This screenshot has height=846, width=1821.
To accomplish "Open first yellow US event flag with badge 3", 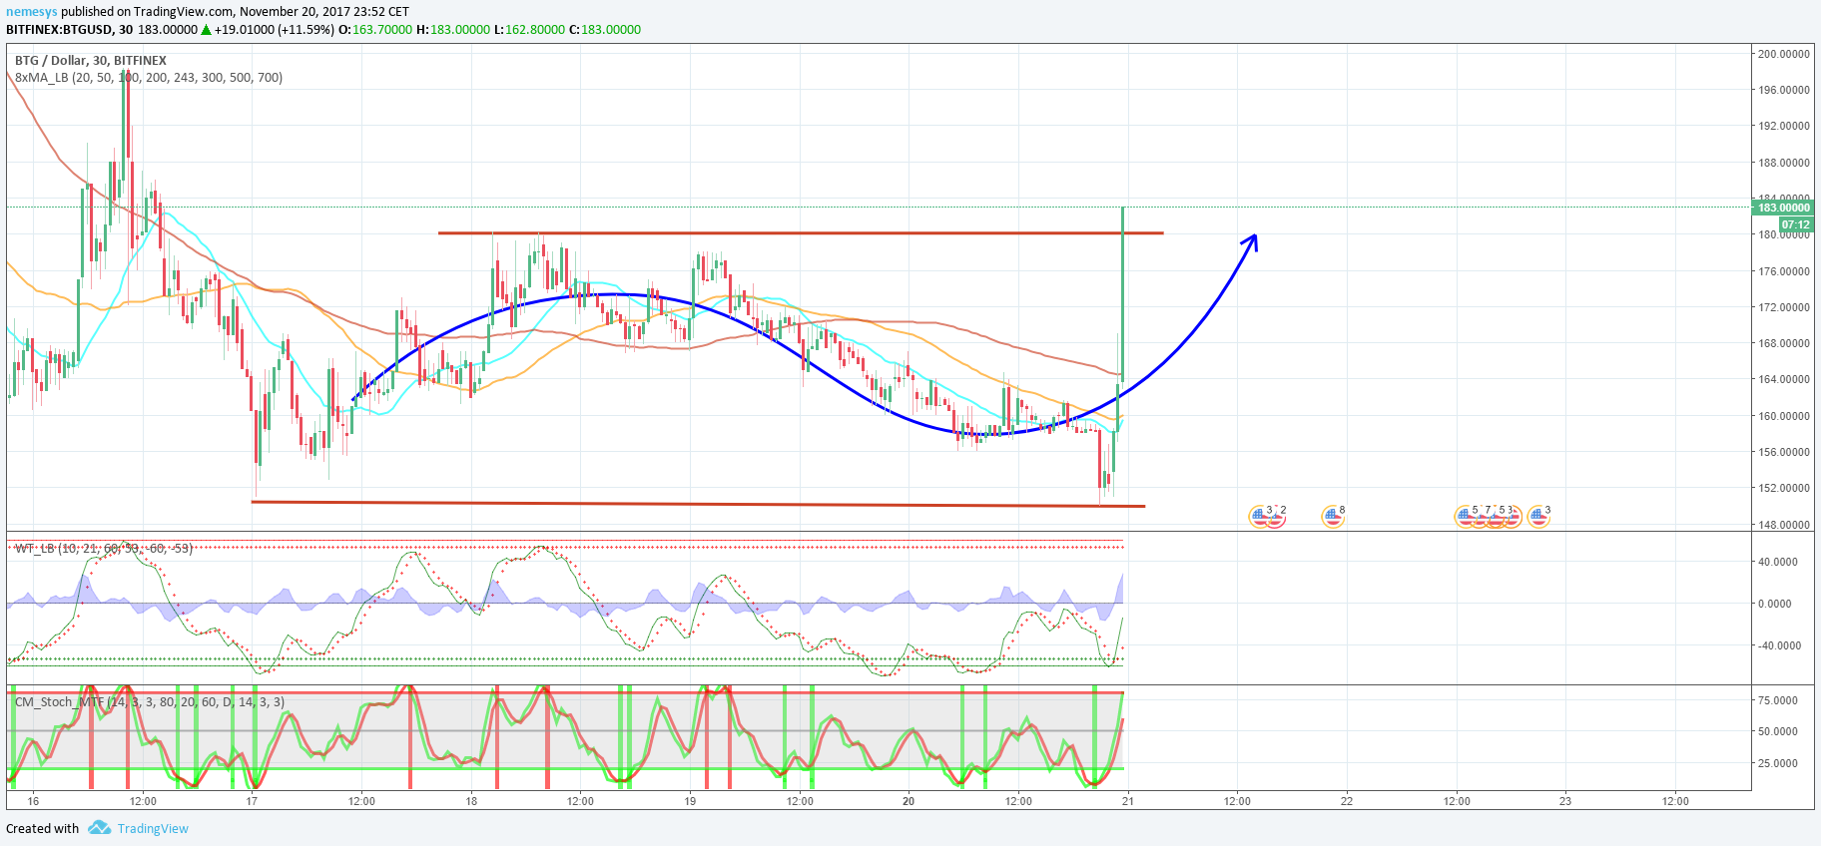I will [1260, 517].
